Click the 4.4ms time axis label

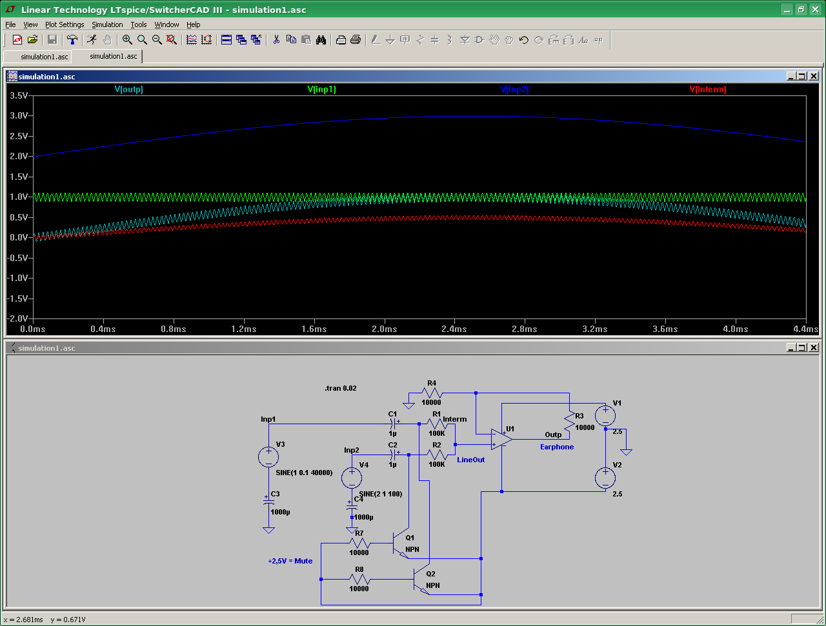tap(805, 329)
